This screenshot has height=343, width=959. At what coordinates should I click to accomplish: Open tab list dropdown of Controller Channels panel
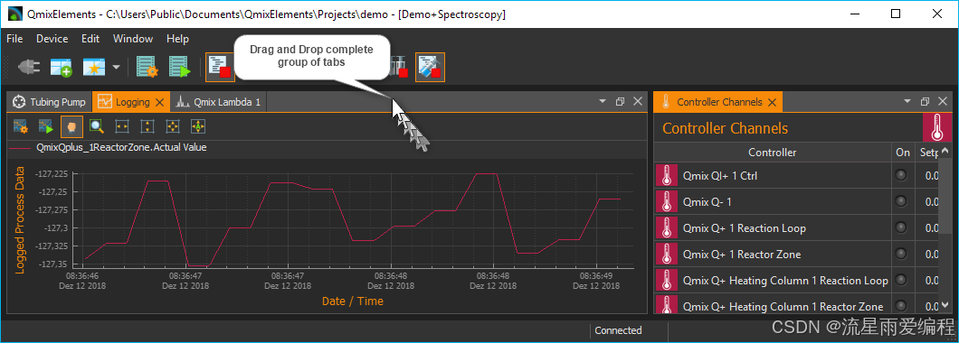point(907,101)
